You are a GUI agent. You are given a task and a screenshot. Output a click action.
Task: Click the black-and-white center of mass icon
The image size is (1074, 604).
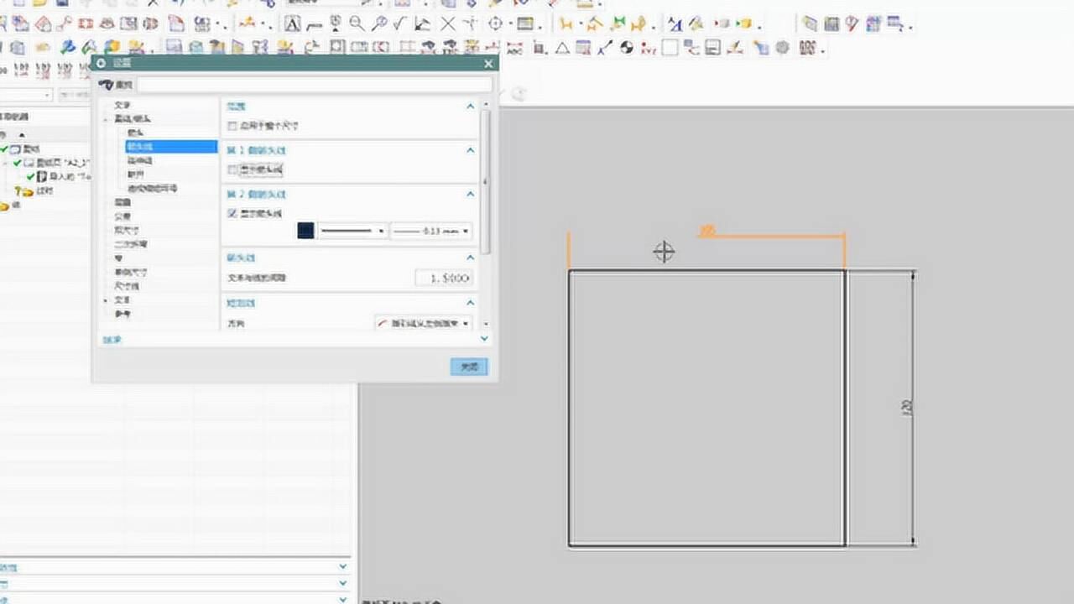click(627, 48)
